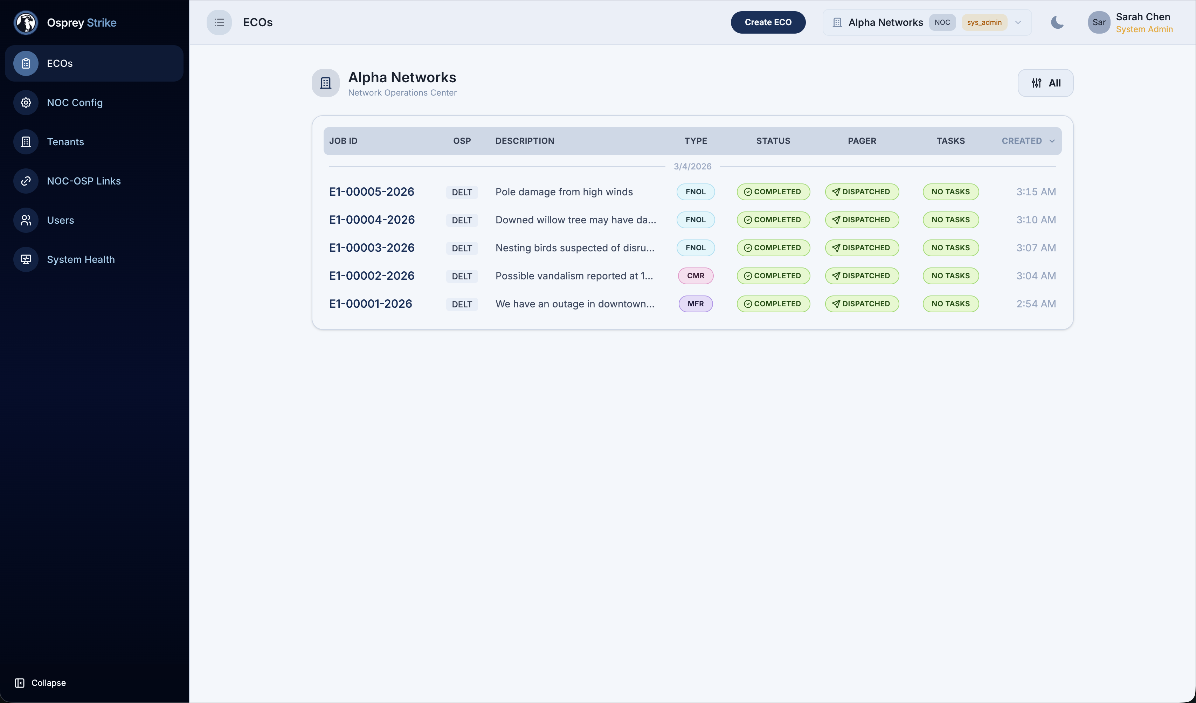Screen dimensions: 1196x703
Task: Open NOC Config gear icon
Action: click(x=26, y=103)
